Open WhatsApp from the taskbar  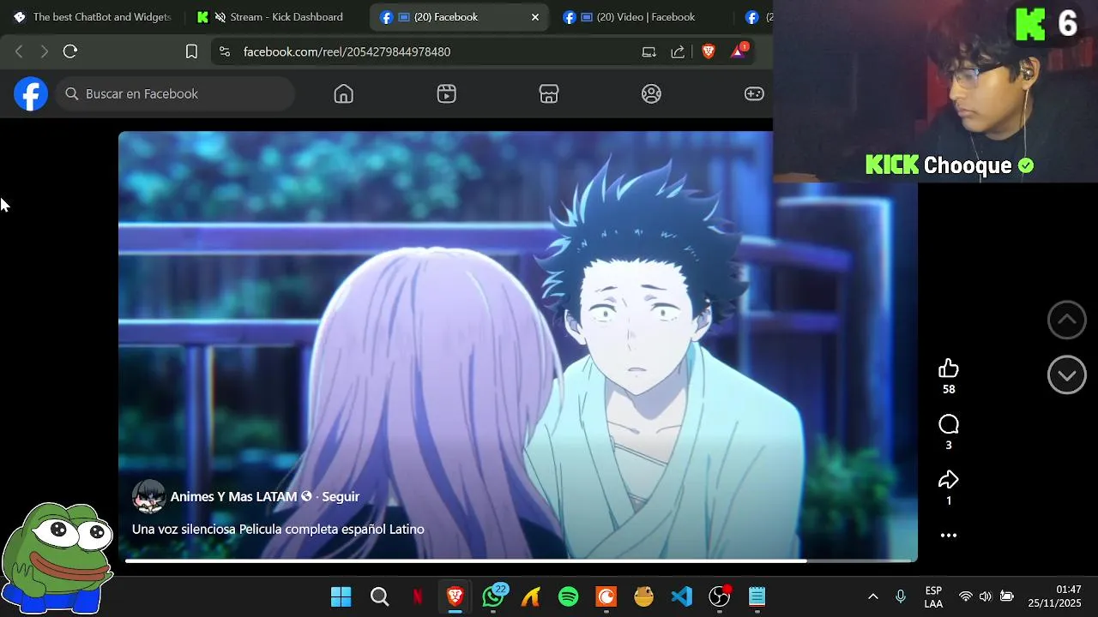493,596
